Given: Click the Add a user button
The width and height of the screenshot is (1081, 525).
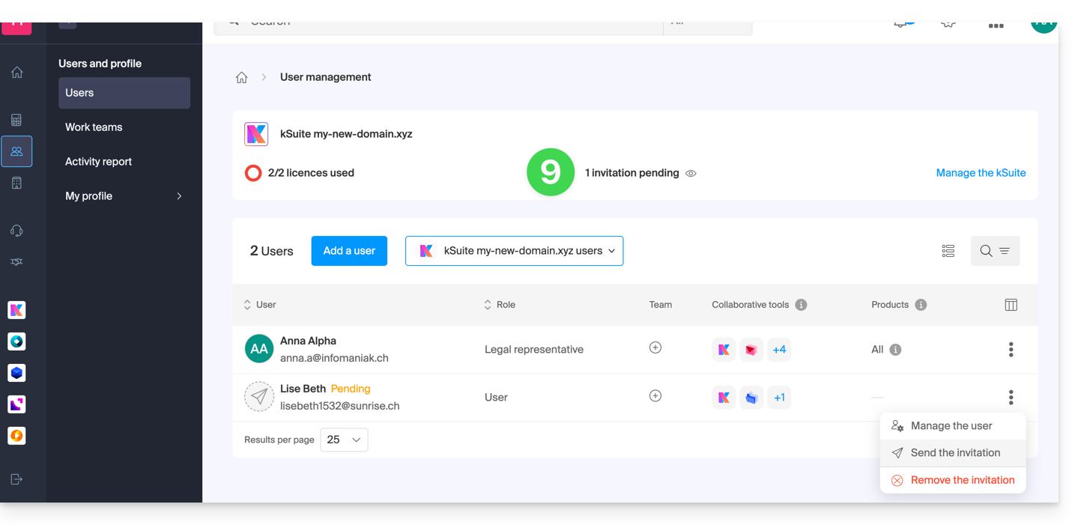Looking at the screenshot, I should tap(349, 251).
